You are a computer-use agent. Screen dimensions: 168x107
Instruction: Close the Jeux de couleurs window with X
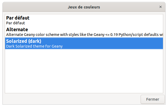tap(160, 7)
